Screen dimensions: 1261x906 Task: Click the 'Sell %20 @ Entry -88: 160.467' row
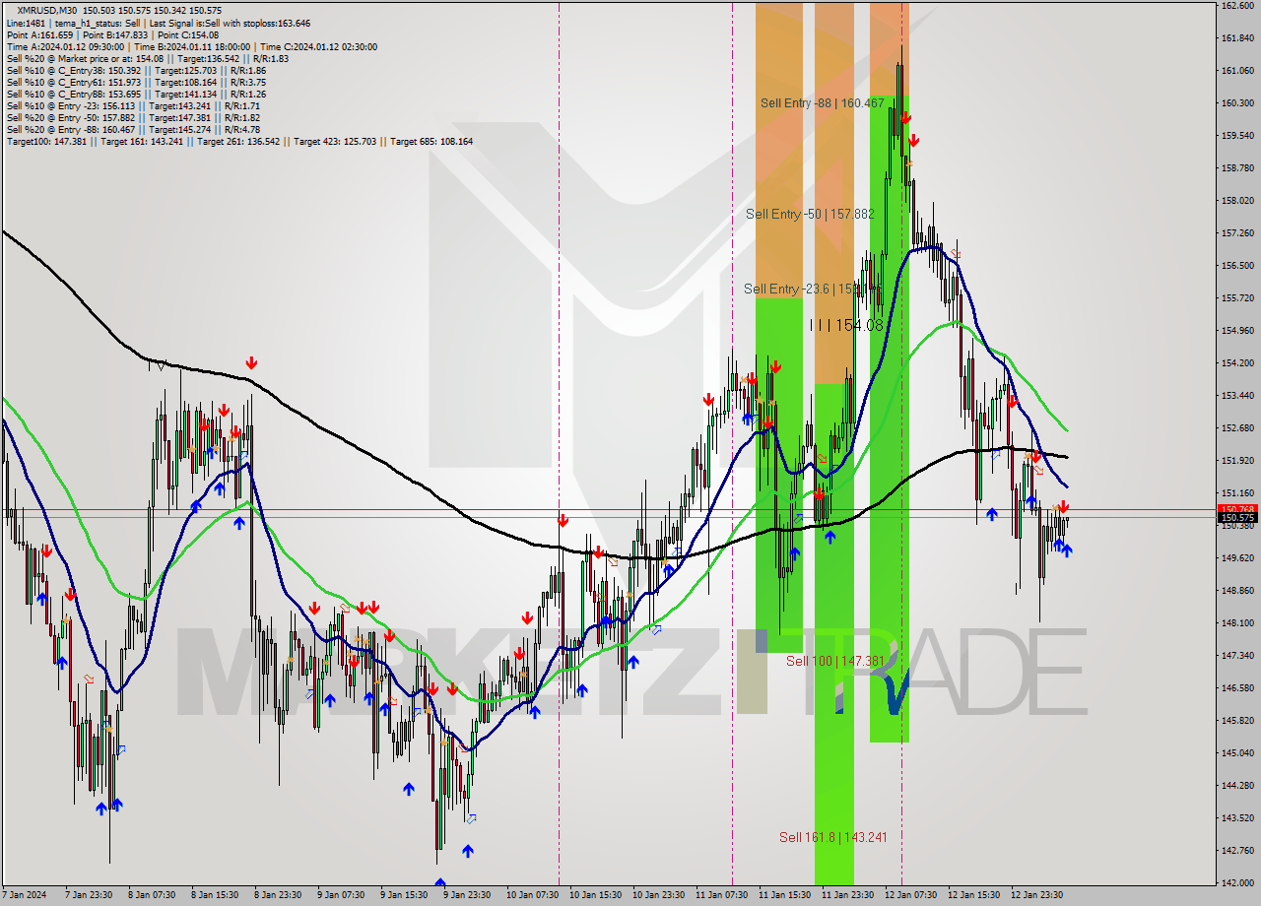[x=133, y=129]
